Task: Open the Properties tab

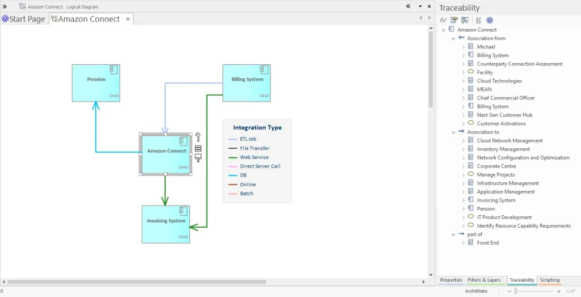Action: [x=451, y=281]
